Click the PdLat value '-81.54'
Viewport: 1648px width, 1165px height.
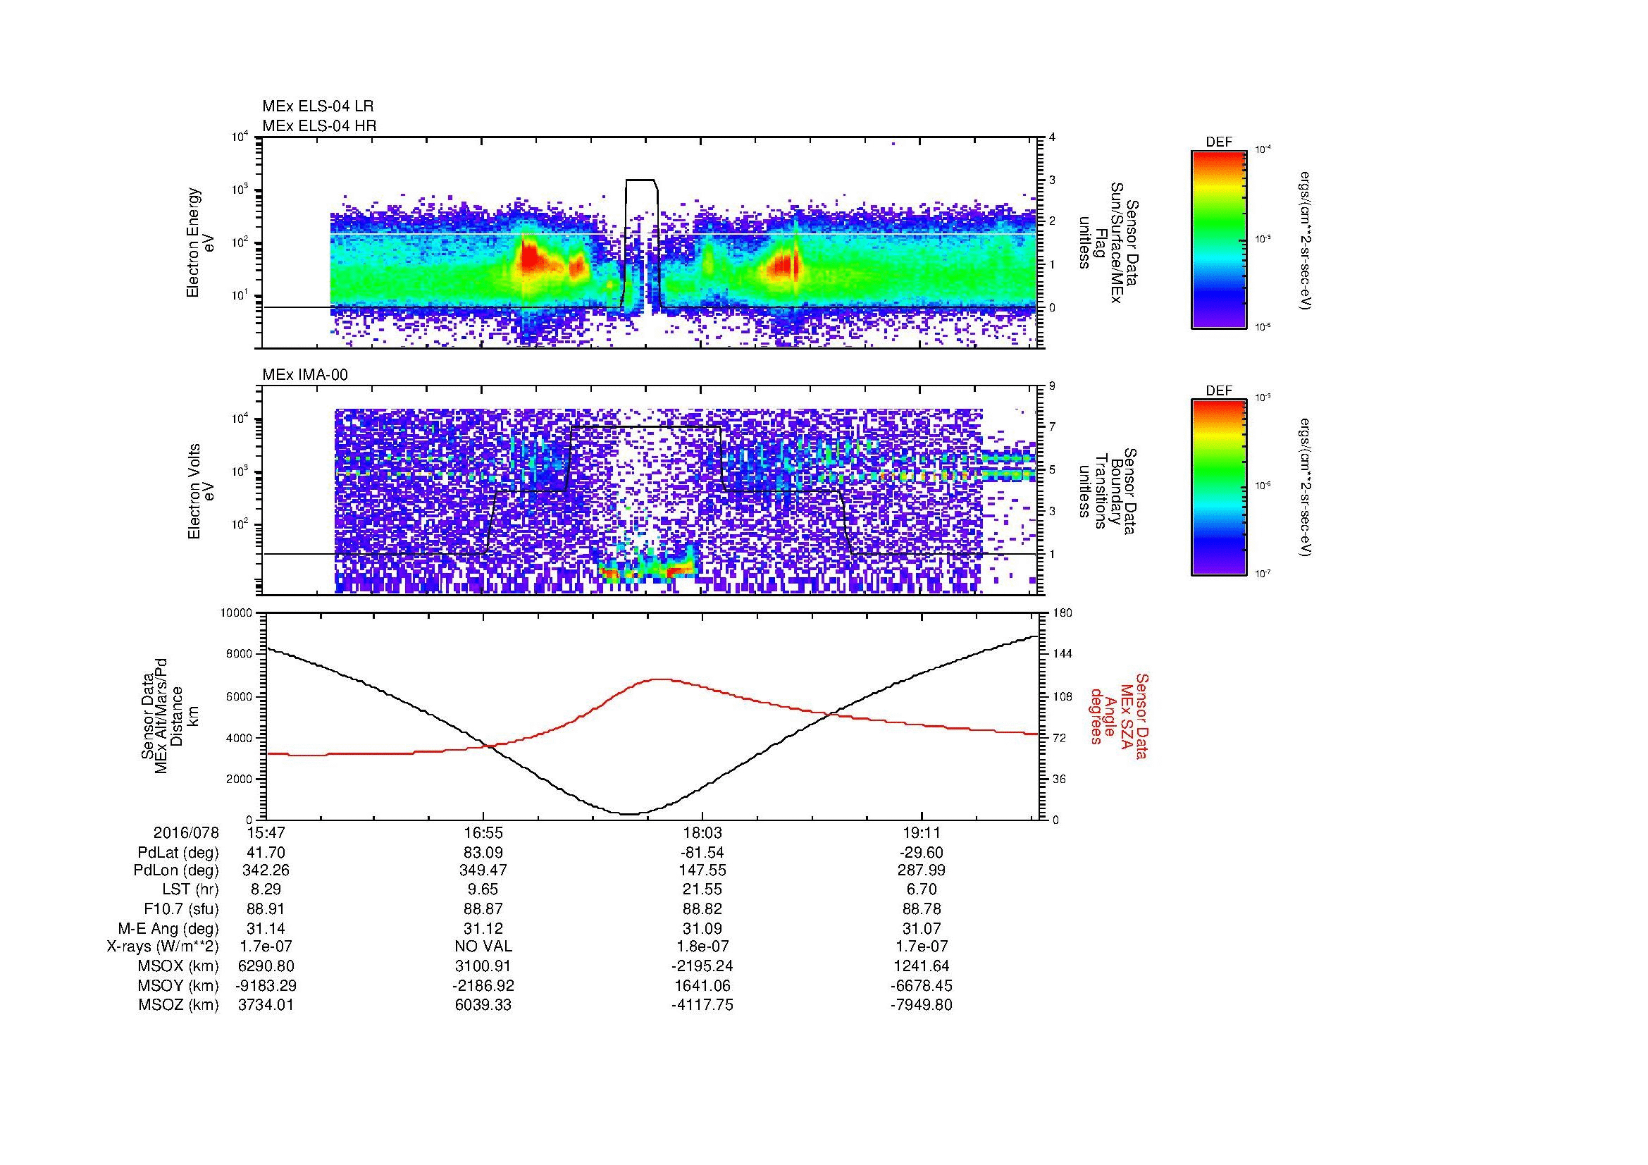[702, 853]
